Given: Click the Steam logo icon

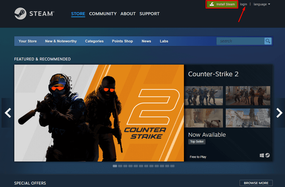Looking at the screenshot, I should [x=20, y=14].
